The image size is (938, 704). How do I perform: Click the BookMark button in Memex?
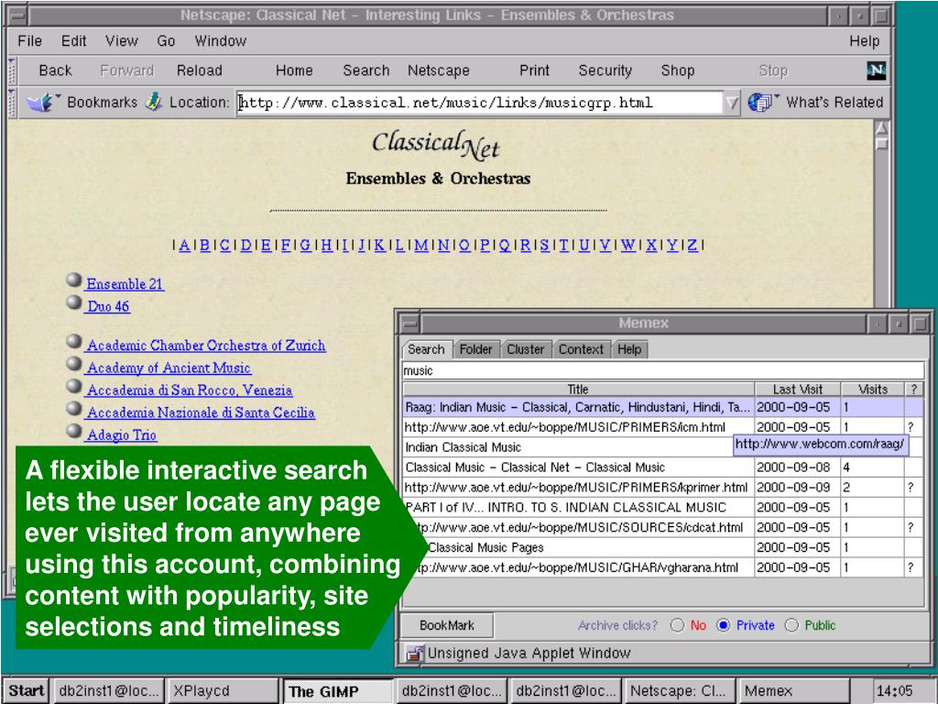coord(447,625)
